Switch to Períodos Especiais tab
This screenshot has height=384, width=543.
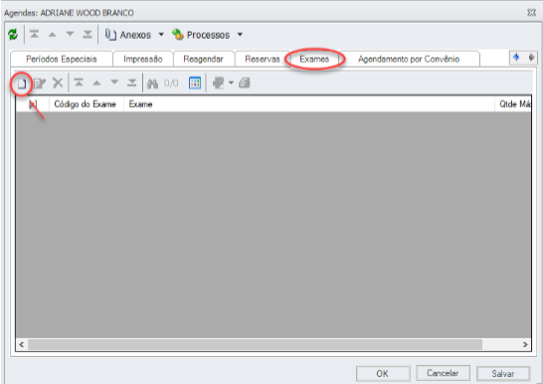[62, 59]
